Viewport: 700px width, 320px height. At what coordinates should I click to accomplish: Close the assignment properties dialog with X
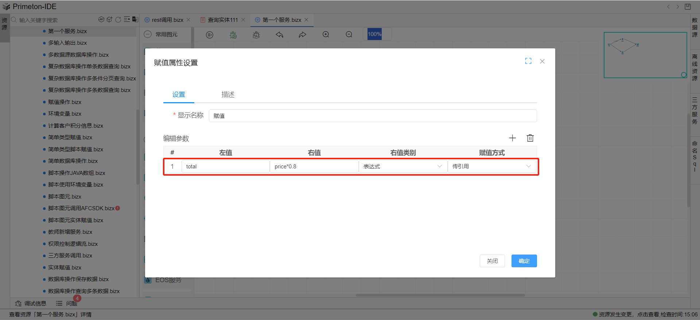542,61
